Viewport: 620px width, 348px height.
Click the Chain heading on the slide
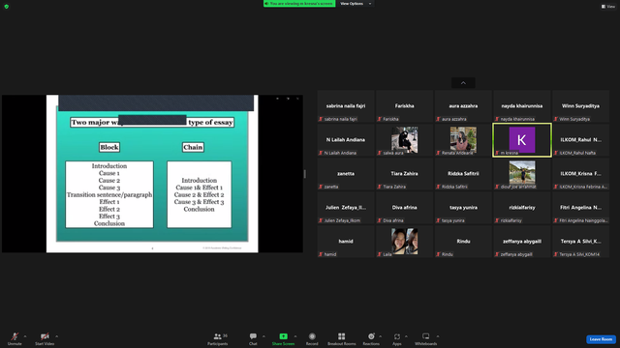(193, 147)
